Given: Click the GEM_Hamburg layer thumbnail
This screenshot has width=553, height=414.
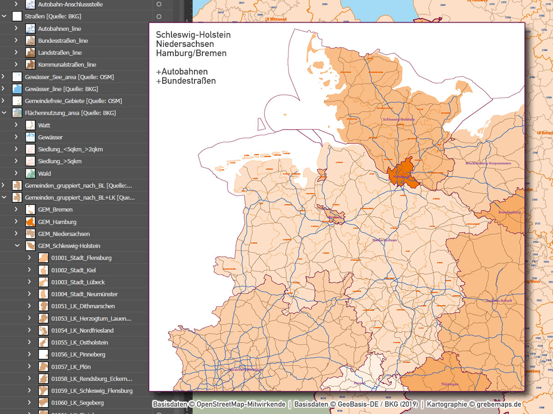Looking at the screenshot, I should tap(30, 221).
